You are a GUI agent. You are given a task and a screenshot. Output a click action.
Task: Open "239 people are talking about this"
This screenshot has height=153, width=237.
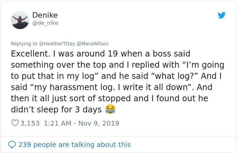point(74,145)
